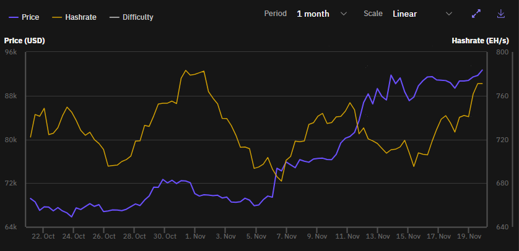
Task: Click the 800 hashrate axis label
Action: [x=502, y=53]
